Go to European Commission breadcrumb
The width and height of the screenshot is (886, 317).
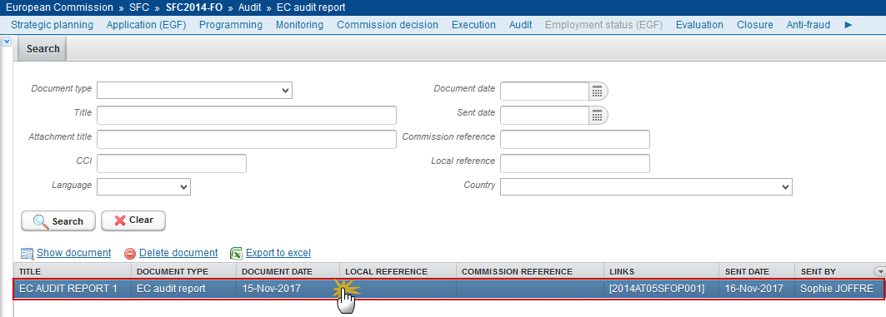point(59,7)
